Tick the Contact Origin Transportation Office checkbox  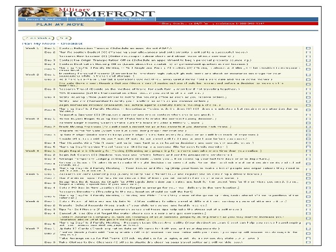point(308,60)
